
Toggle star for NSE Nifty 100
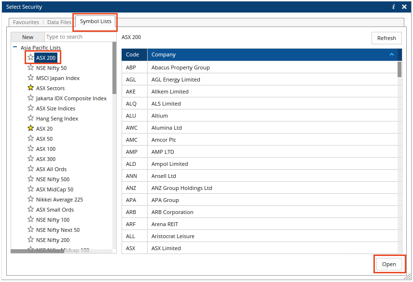tap(30, 219)
